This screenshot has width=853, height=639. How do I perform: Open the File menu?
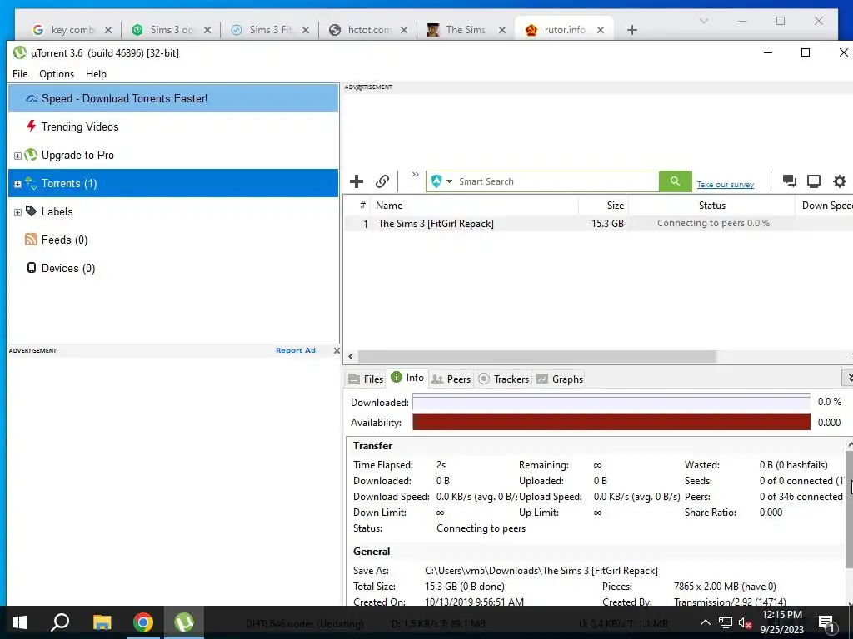click(x=20, y=74)
